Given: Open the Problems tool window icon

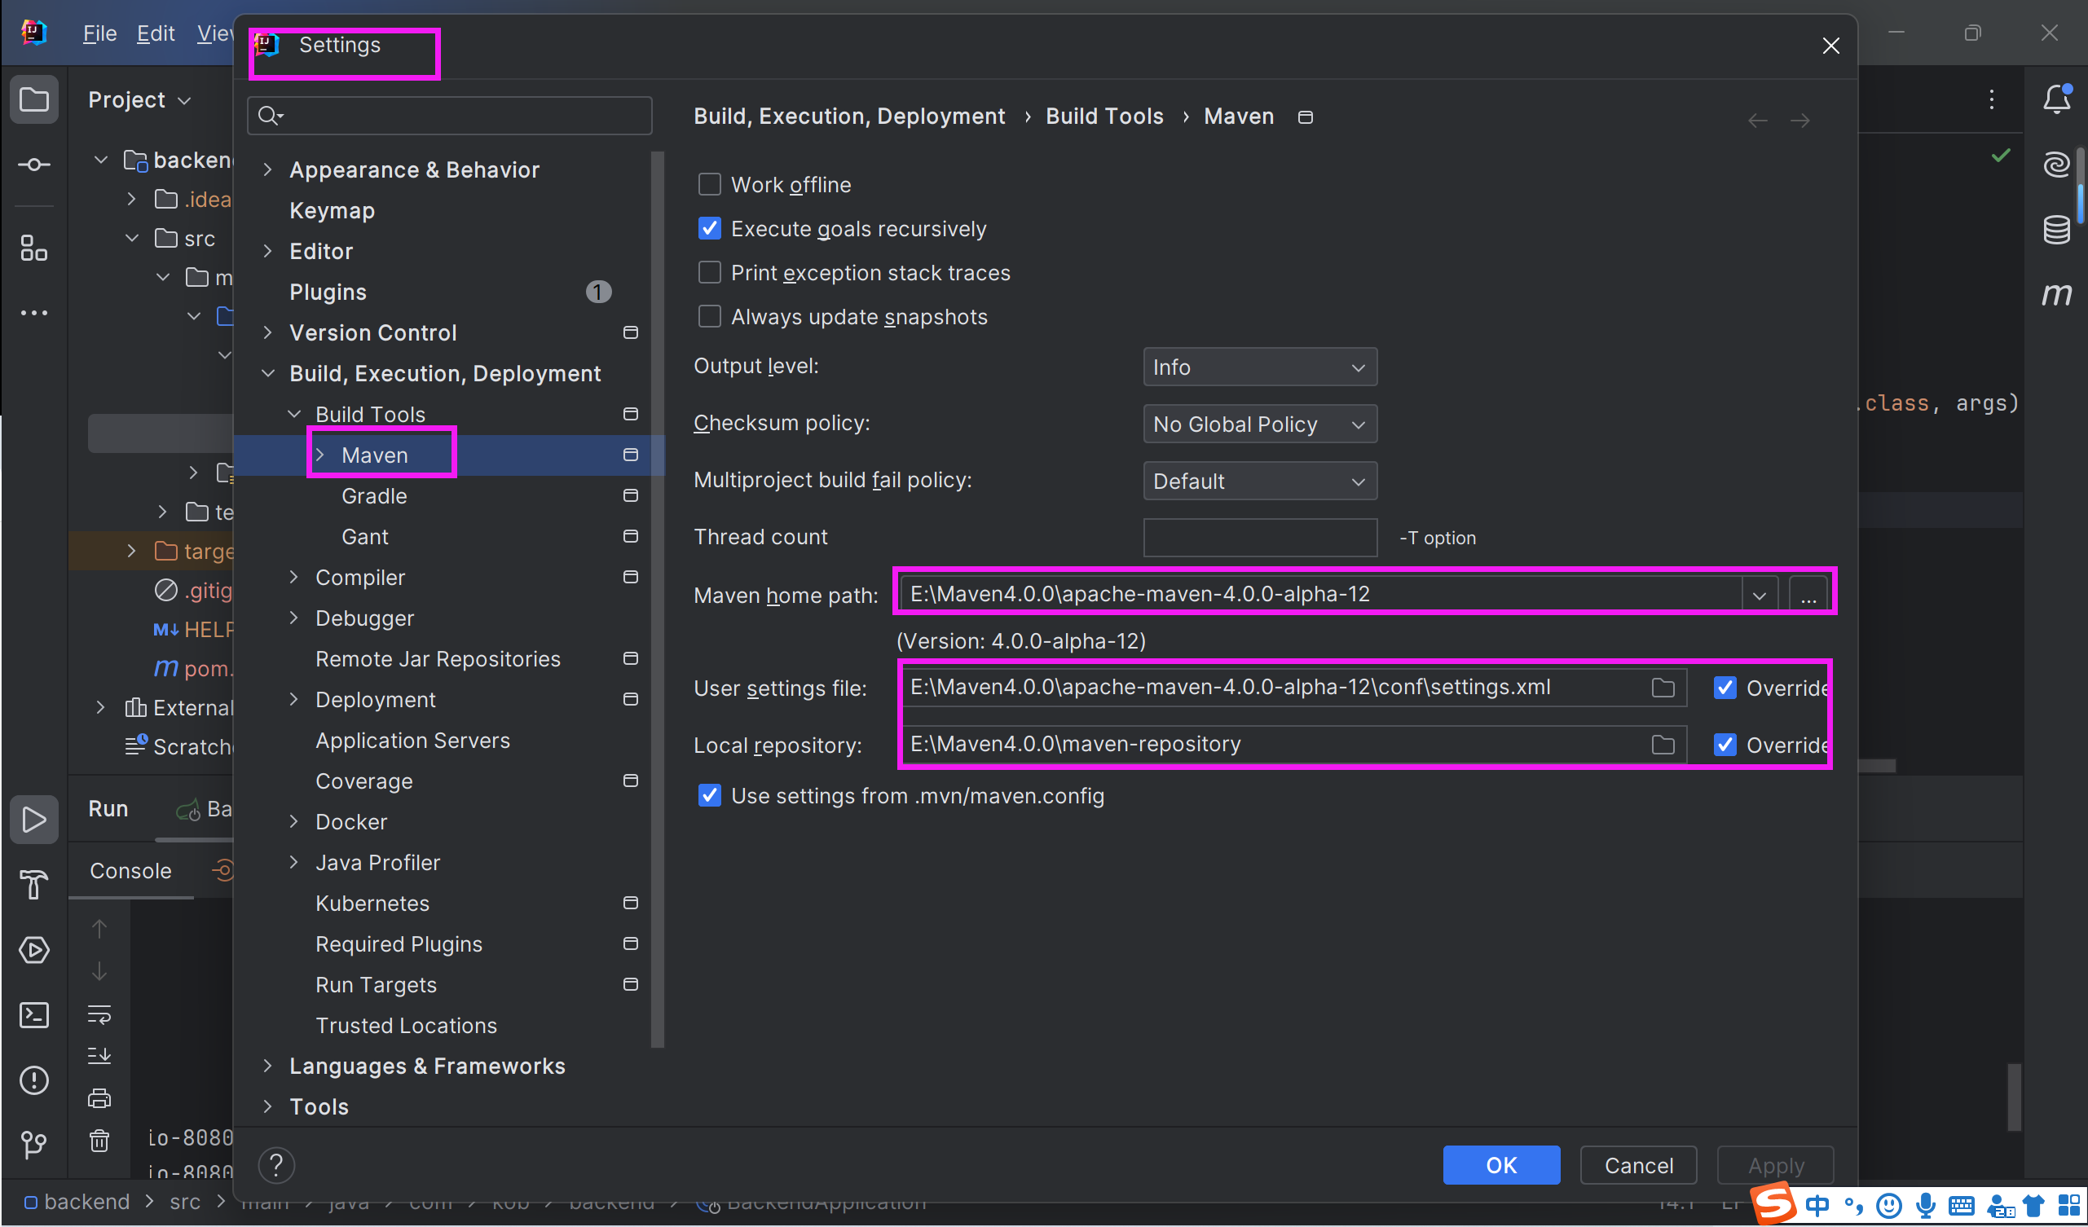Looking at the screenshot, I should pyautogui.click(x=34, y=1080).
